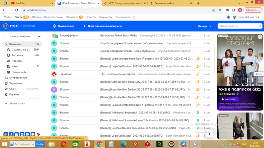Open the tasks checkmark icon in sidebar footer
This screenshot has width=264, height=148.
click(22, 134)
